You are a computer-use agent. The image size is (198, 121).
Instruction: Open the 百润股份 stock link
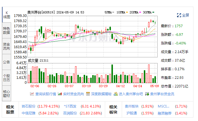click(x=70, y=113)
